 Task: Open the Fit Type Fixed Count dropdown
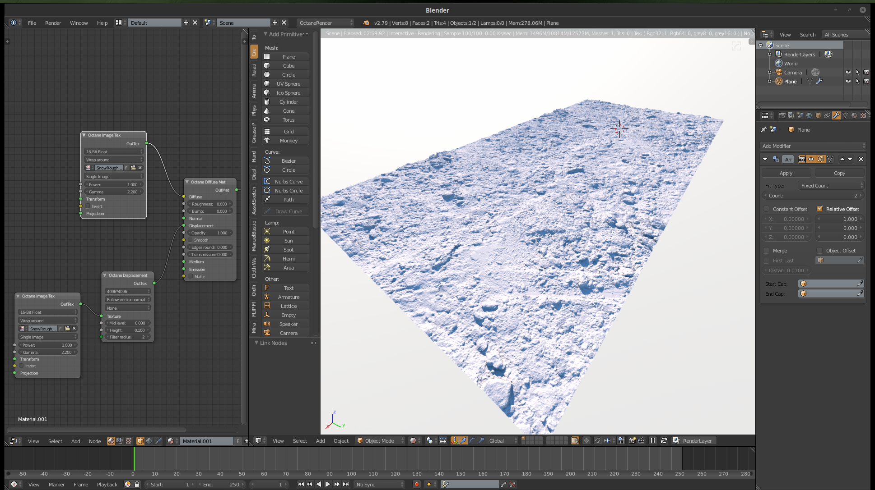831,186
